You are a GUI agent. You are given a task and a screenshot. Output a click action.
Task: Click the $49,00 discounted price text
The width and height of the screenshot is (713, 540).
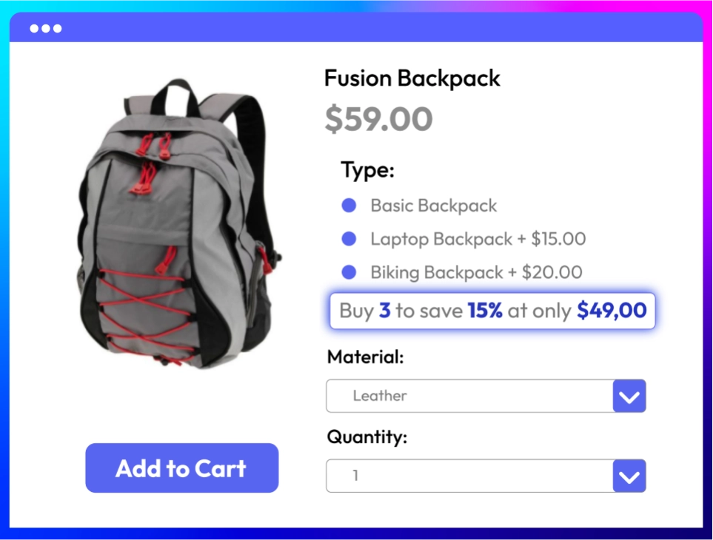coord(612,311)
